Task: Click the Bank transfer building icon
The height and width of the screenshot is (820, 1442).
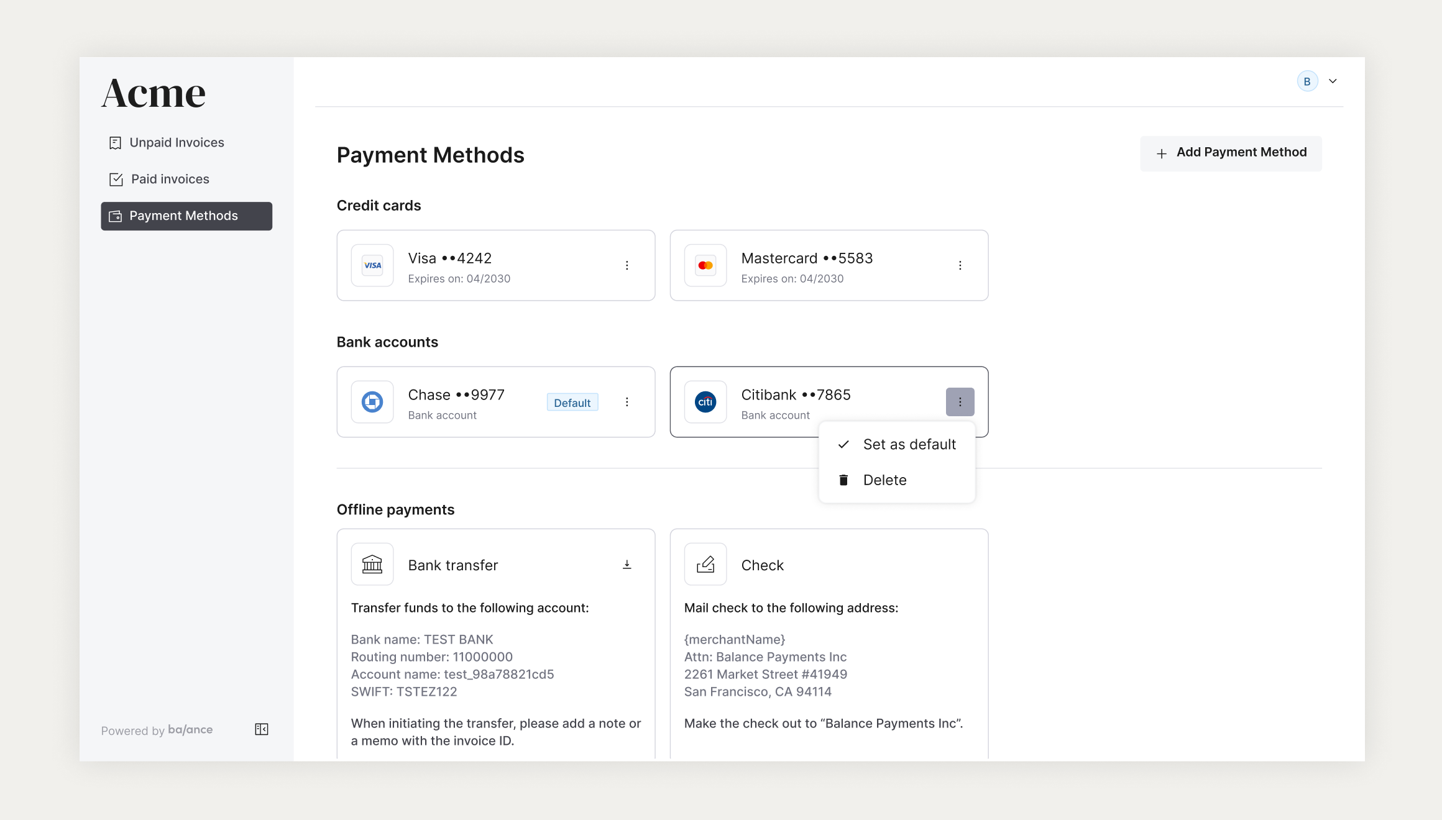Action: pos(372,564)
